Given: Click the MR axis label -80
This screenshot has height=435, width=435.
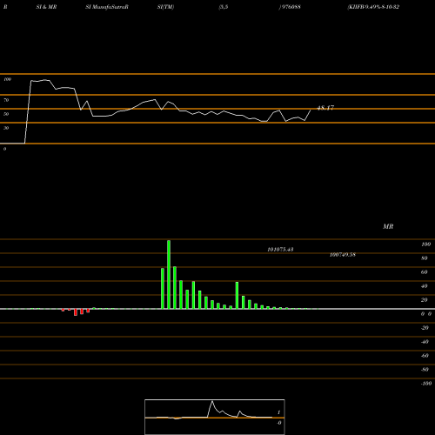Looking at the screenshot, I should [425, 370].
